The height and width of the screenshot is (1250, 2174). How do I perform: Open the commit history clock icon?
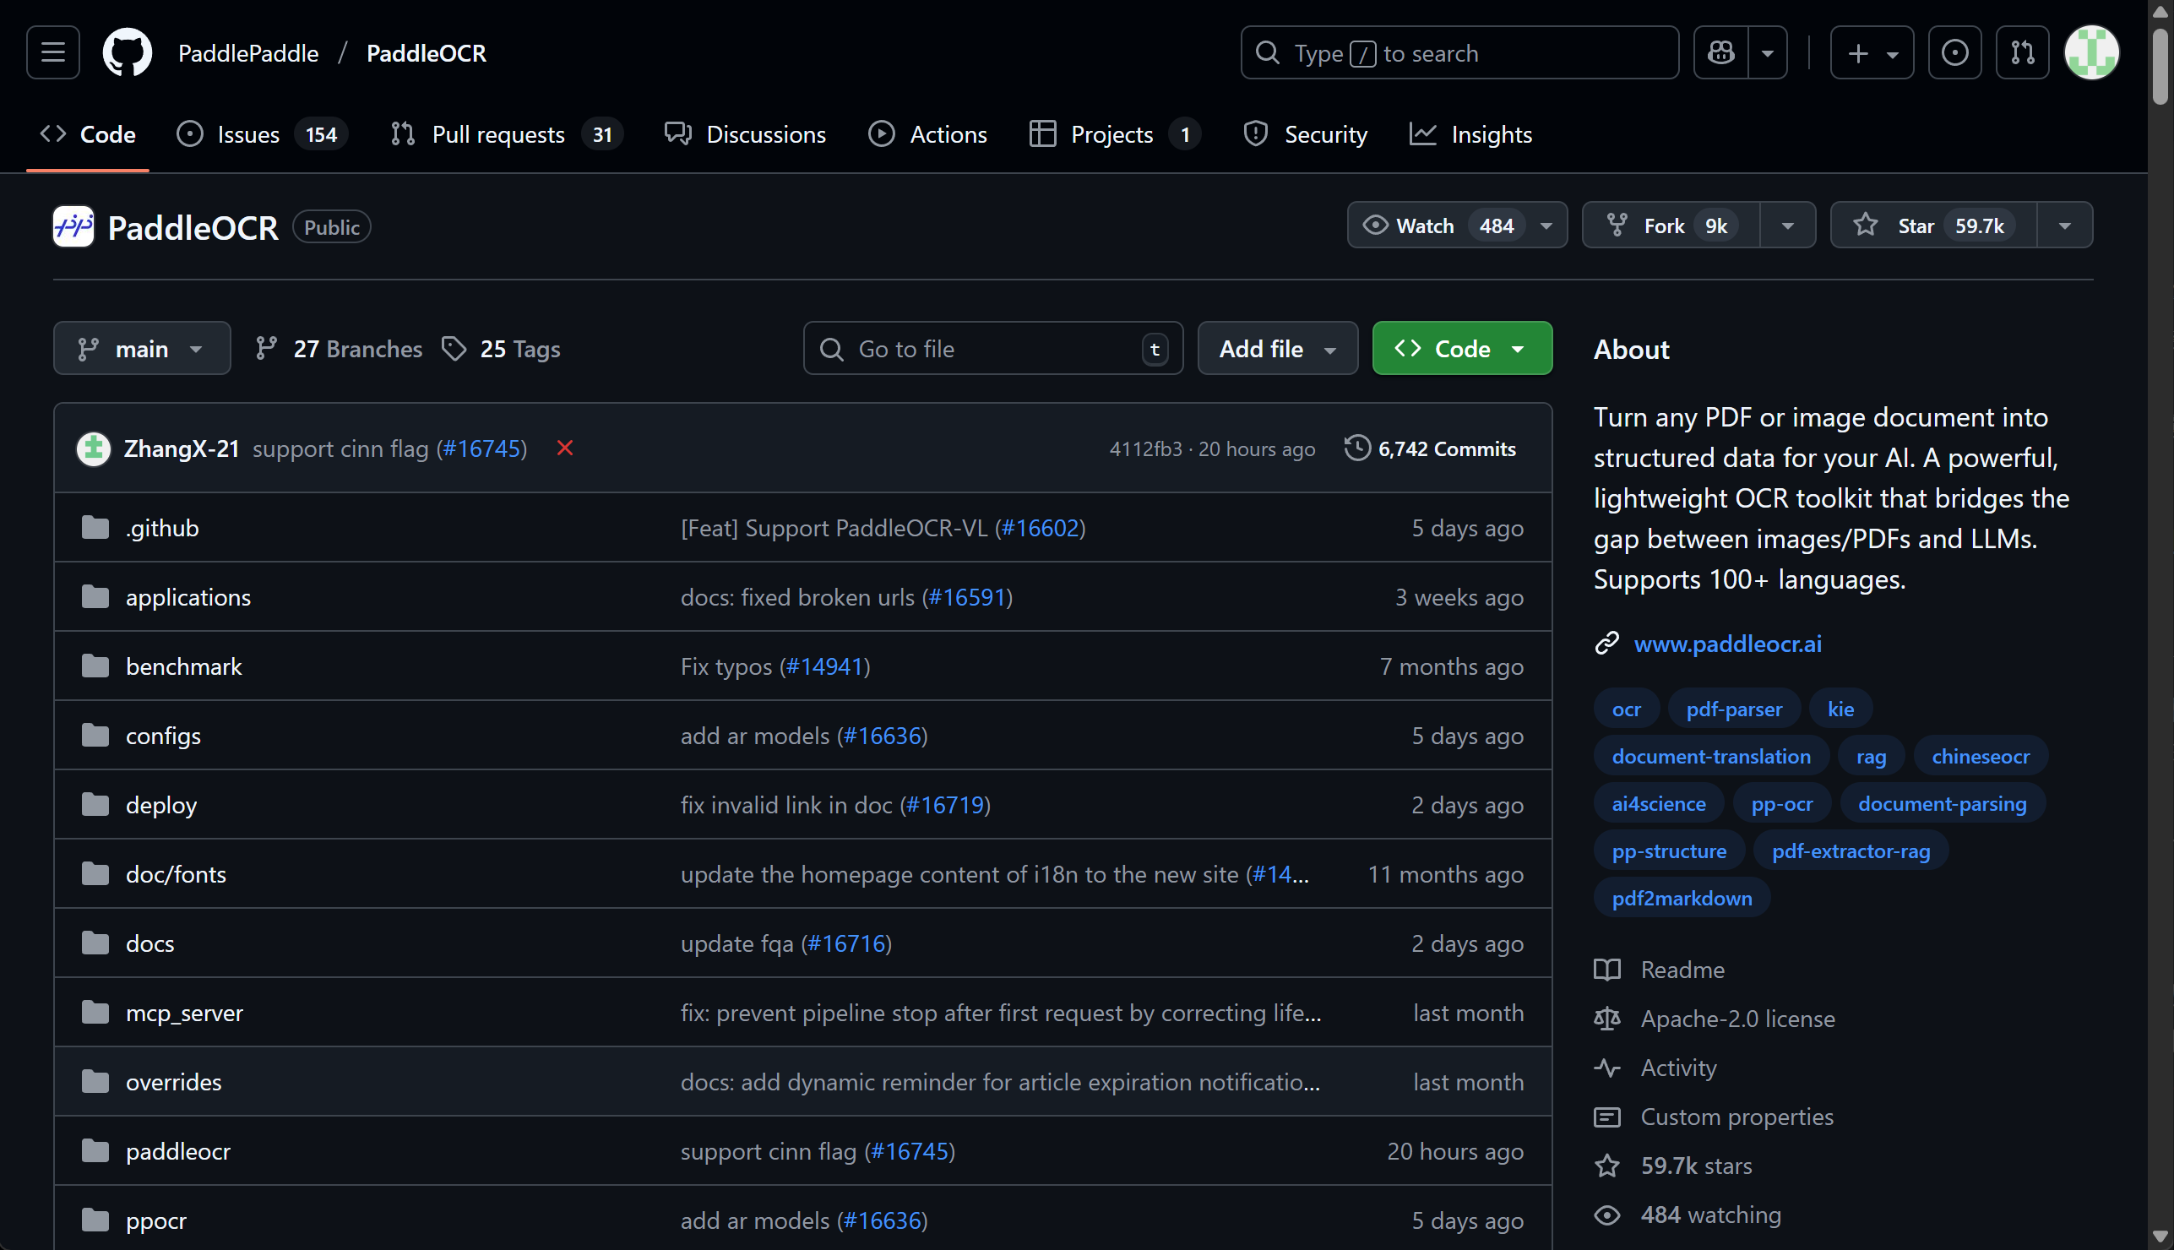point(1357,448)
